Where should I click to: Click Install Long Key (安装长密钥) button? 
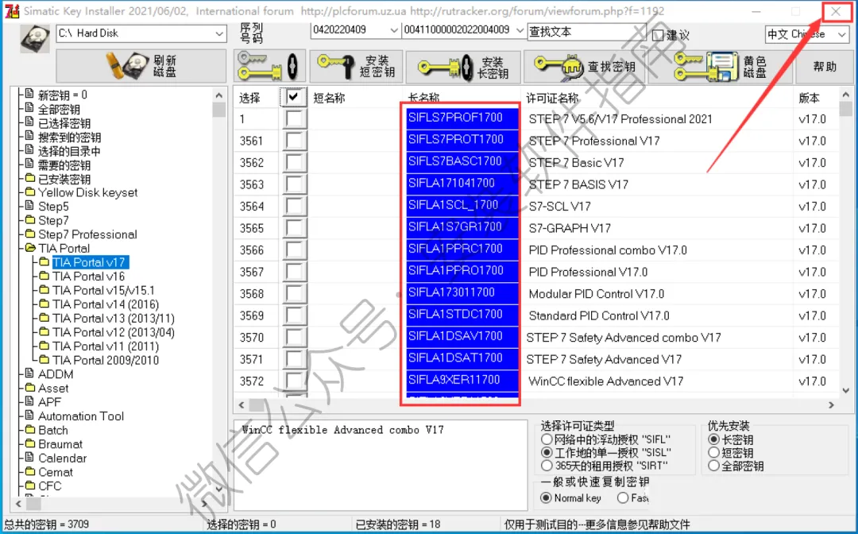[463, 66]
